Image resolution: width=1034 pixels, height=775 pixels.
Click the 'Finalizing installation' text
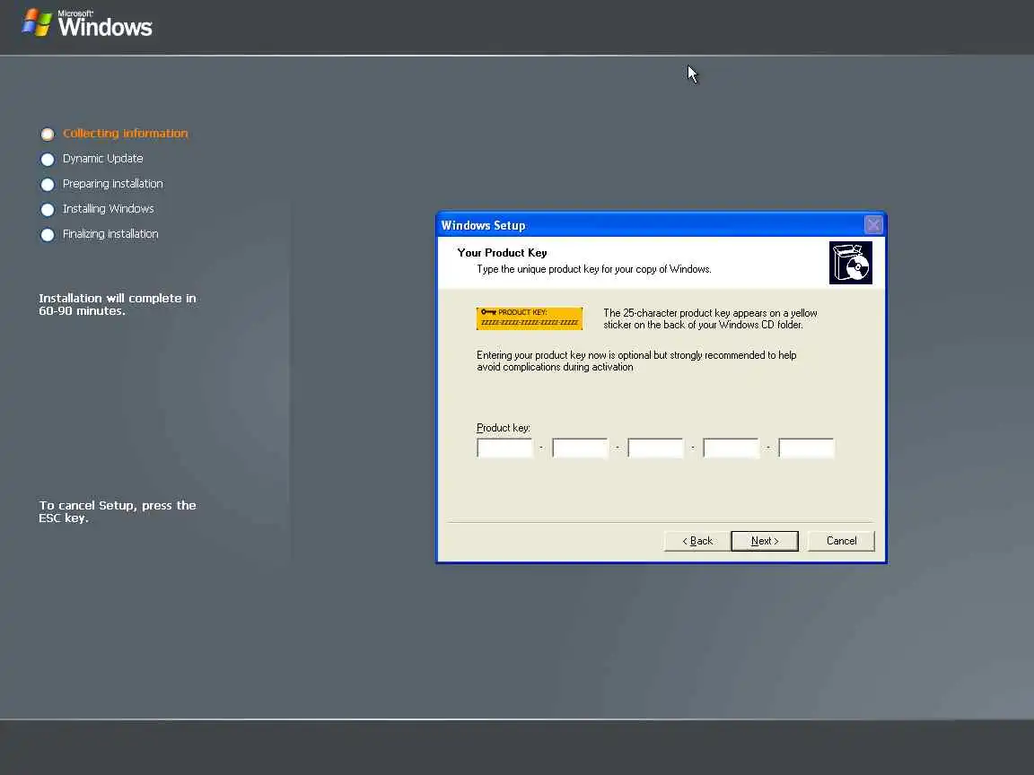[110, 234]
